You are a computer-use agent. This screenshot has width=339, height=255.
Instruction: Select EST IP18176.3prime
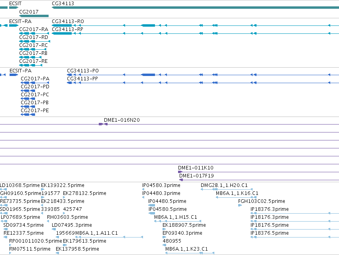pyautogui.click(x=270, y=217)
